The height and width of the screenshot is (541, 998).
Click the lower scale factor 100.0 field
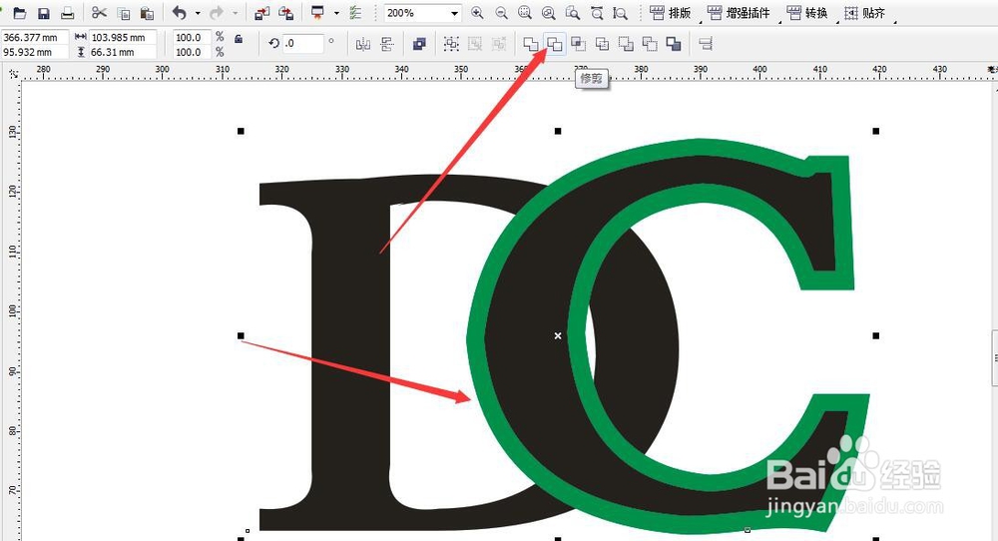192,52
